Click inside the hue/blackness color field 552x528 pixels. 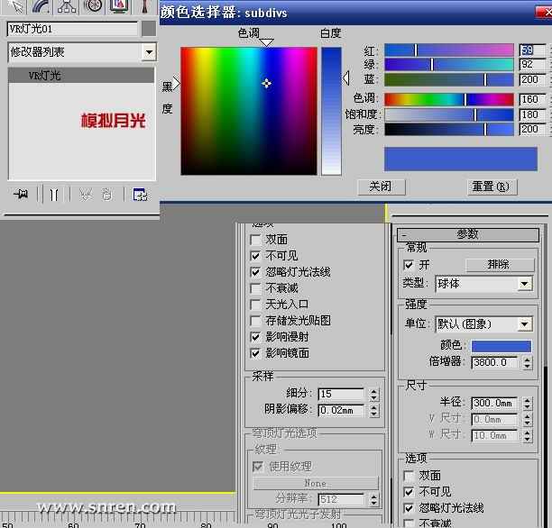249,111
